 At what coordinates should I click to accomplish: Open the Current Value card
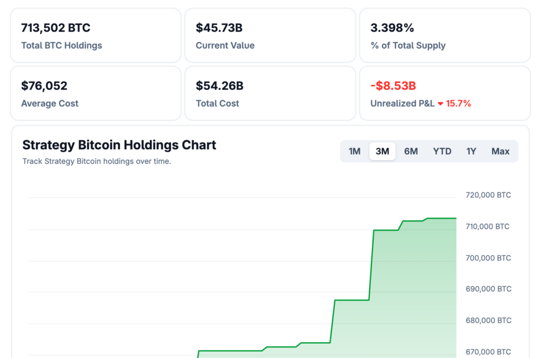(270, 35)
